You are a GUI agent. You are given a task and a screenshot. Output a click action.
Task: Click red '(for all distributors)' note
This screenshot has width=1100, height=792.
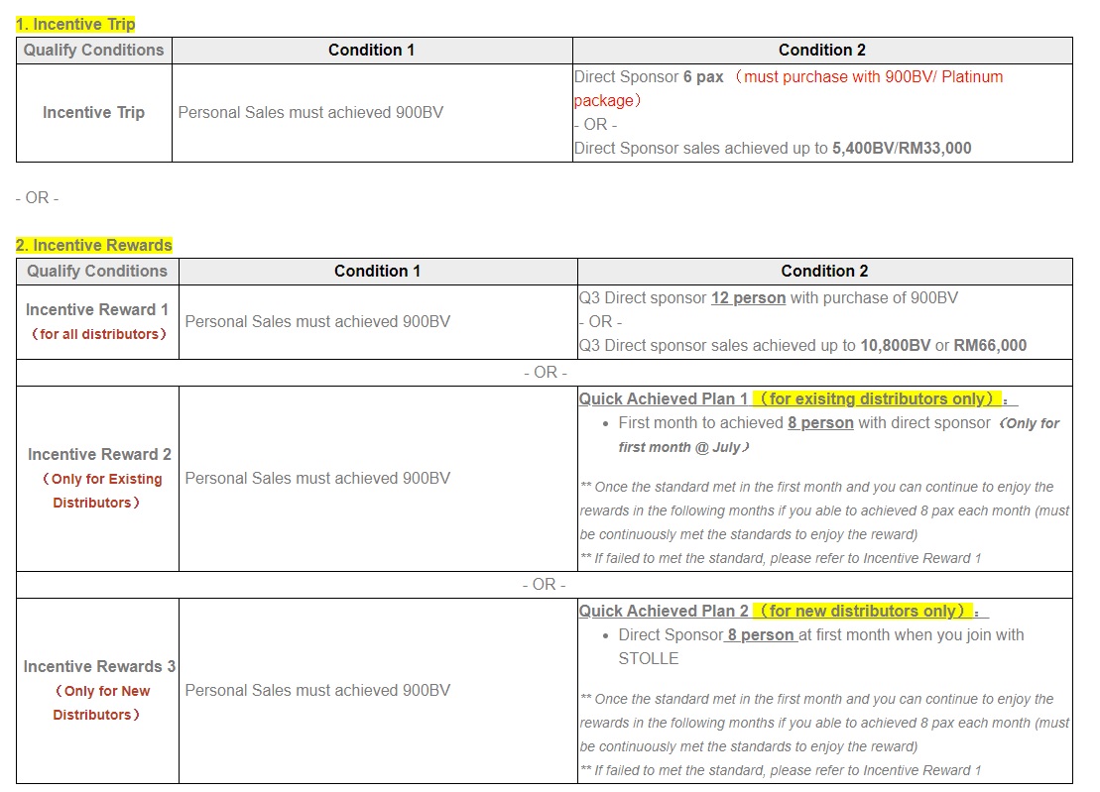point(98,334)
